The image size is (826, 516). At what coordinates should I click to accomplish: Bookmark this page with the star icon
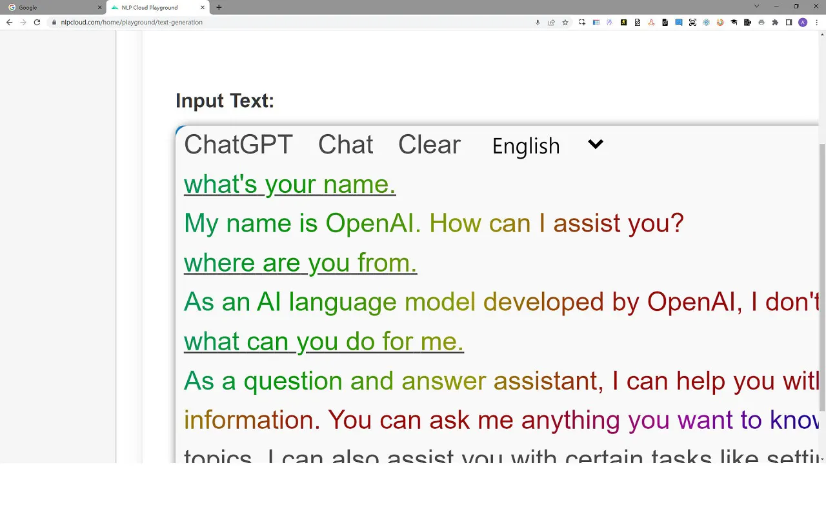pos(565,22)
